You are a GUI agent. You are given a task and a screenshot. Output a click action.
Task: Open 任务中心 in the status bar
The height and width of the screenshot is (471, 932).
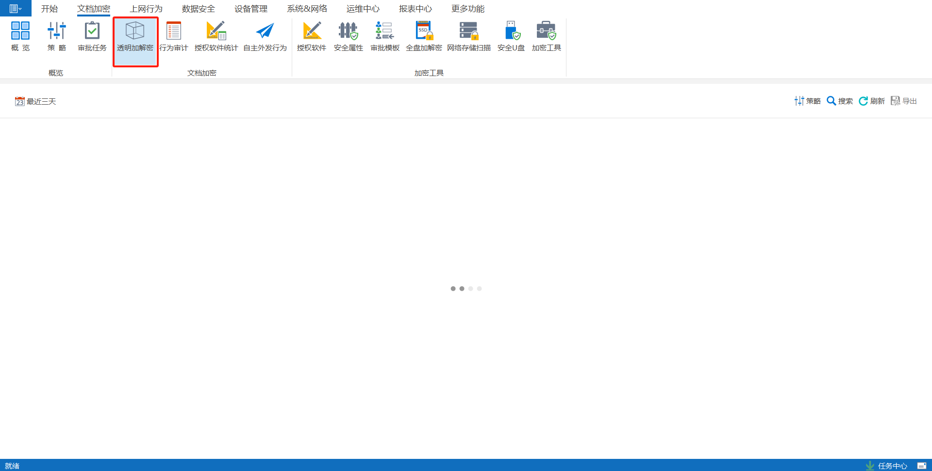tap(886, 466)
